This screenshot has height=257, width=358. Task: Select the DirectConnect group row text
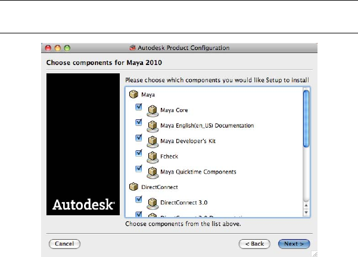click(x=160, y=187)
